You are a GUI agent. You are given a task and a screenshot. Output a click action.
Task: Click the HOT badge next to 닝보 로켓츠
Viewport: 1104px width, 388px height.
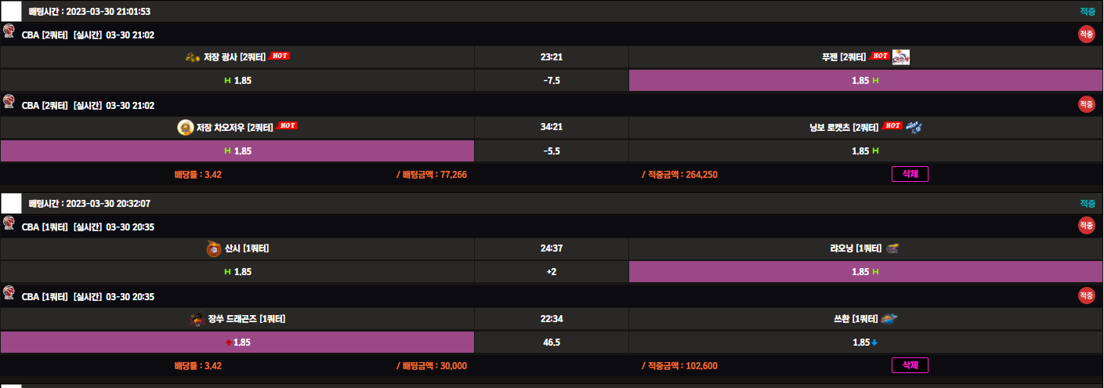coord(892,126)
